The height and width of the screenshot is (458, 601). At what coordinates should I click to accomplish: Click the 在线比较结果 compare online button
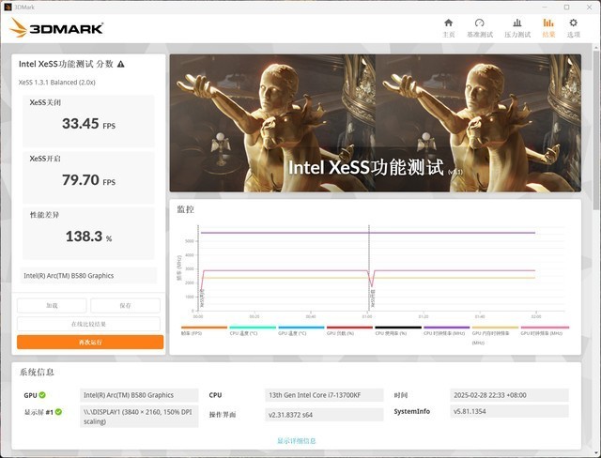tap(88, 324)
